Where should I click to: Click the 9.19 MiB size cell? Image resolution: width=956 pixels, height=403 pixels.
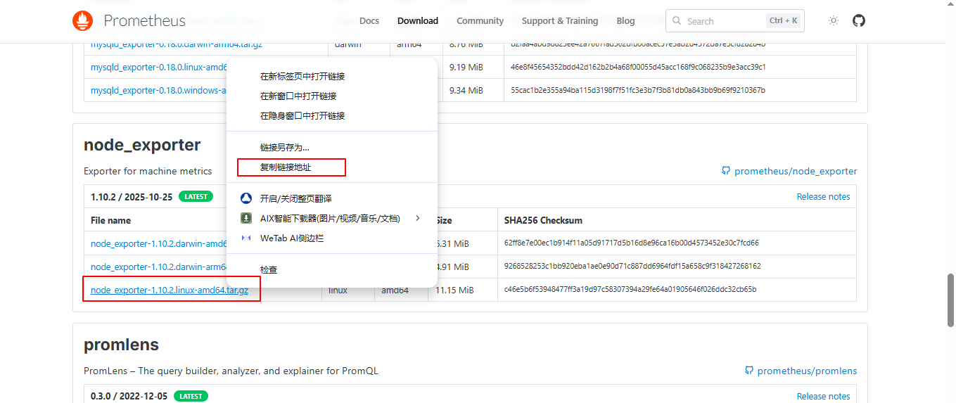pos(466,68)
